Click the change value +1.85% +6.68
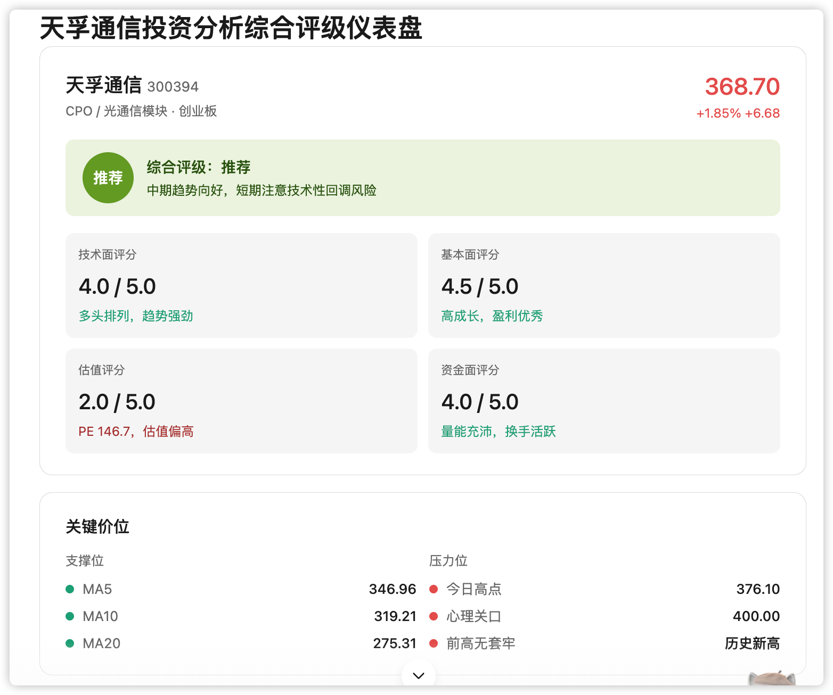The height and width of the screenshot is (695, 833). click(738, 113)
